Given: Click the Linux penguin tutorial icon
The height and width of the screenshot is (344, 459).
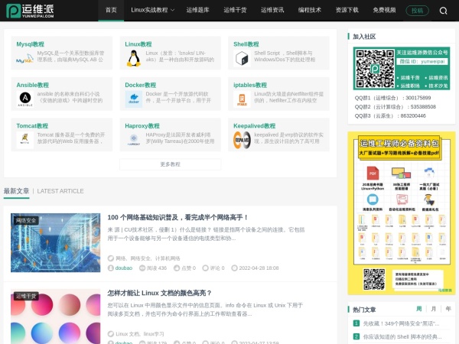Looking at the screenshot, I should point(134,59).
